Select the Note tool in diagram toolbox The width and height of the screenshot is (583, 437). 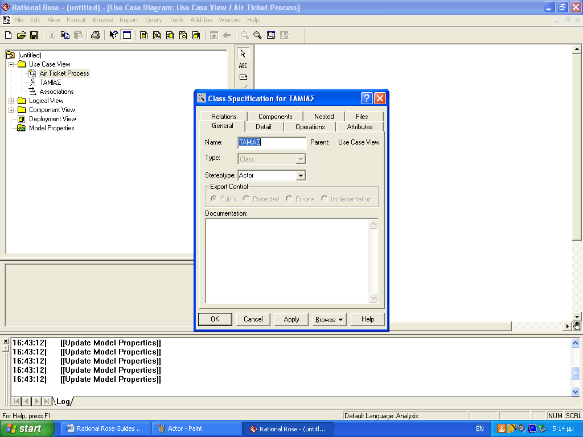click(243, 77)
